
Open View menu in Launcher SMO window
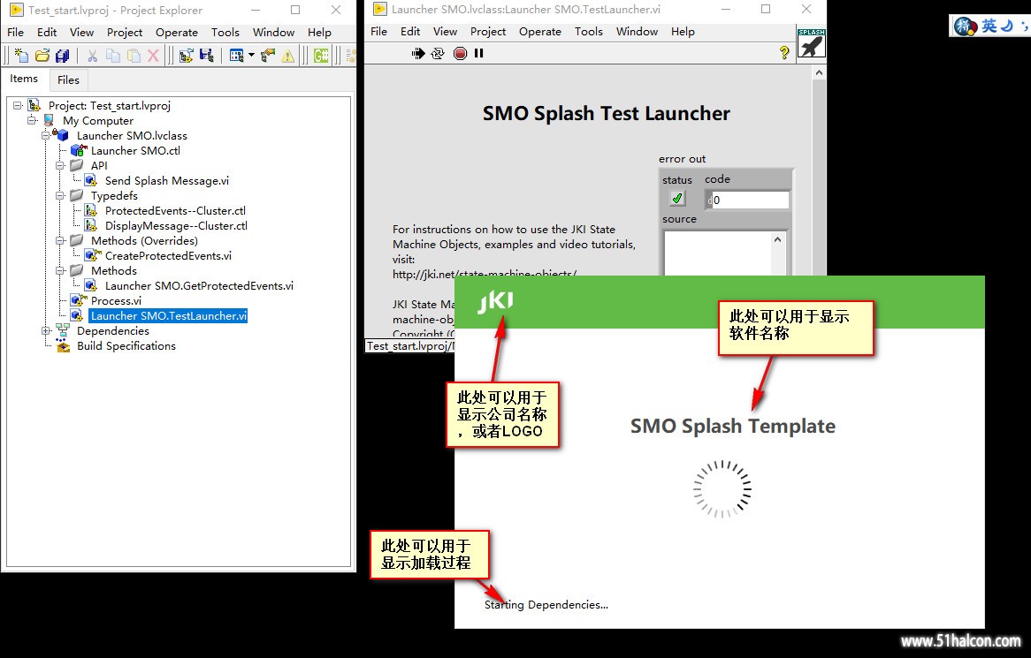[445, 32]
